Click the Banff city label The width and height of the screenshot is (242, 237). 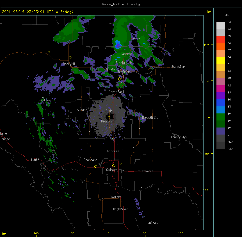35,160
